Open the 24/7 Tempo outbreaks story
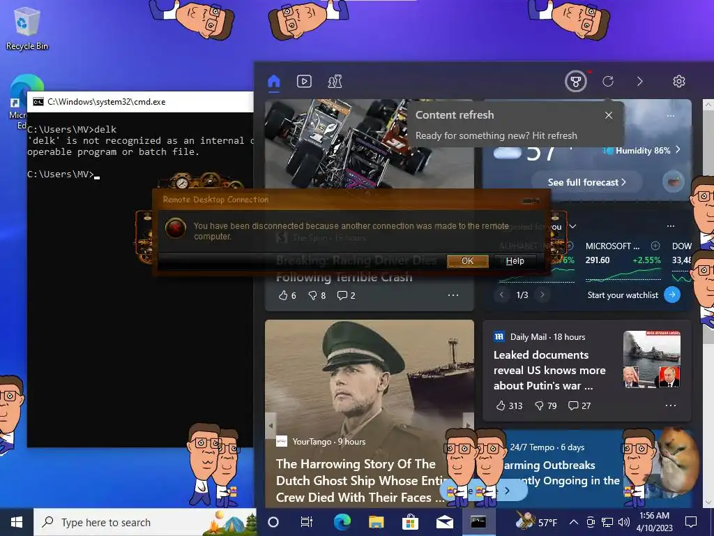The width and height of the screenshot is (714, 536). coord(563,472)
